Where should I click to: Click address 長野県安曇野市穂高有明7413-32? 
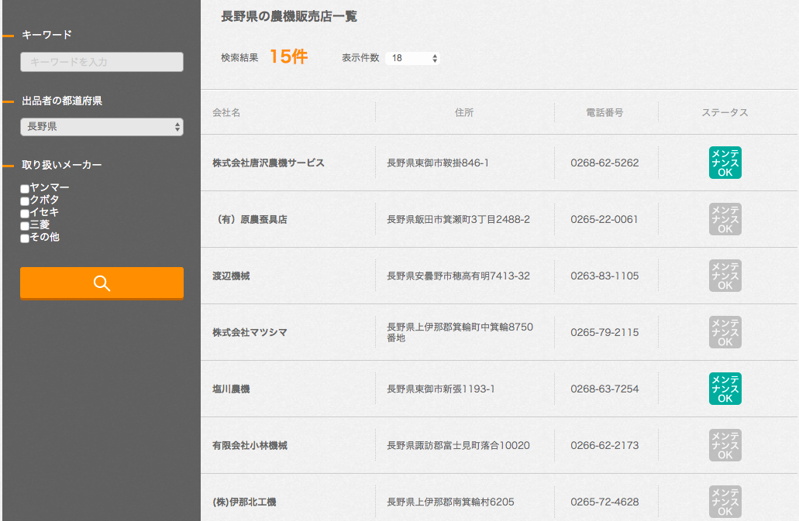tap(458, 276)
